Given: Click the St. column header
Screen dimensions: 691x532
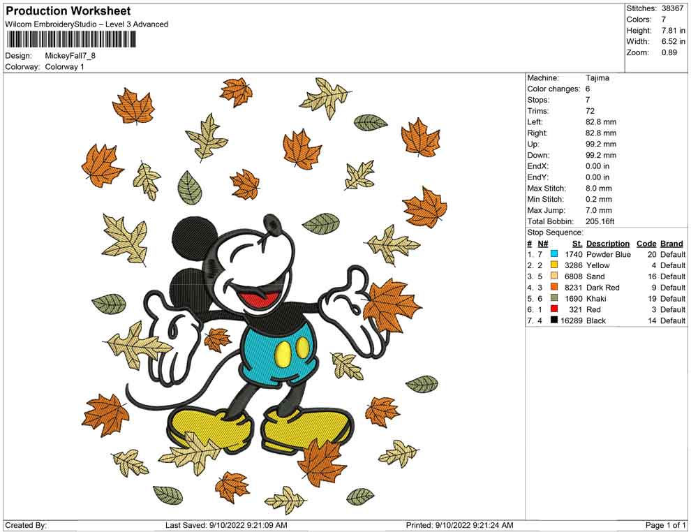Looking at the screenshot, I should point(577,244).
